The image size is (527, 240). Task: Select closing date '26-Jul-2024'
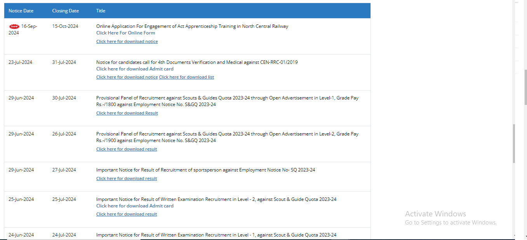64,134
